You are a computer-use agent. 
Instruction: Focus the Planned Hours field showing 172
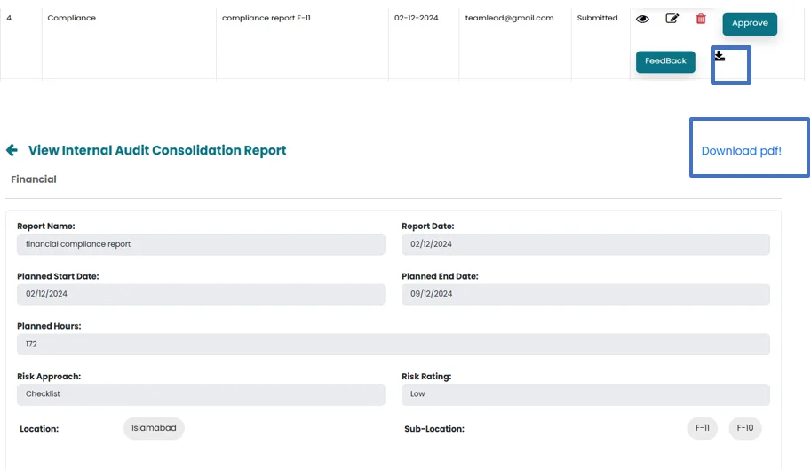393,344
